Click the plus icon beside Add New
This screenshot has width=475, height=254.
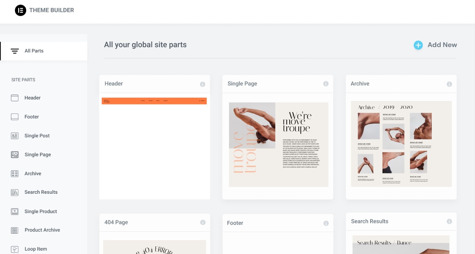[418, 45]
